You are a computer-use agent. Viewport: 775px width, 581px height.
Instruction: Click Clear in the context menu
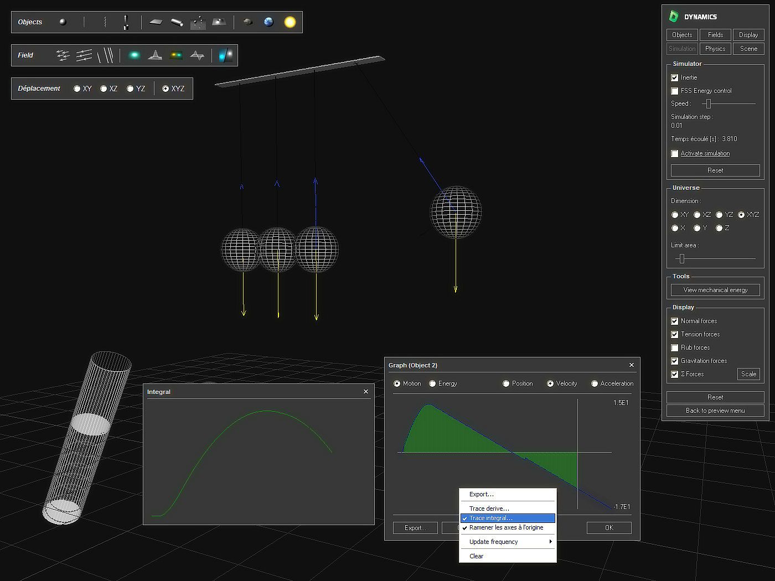(476, 556)
